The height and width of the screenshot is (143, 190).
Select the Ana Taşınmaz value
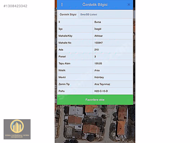[102, 84]
